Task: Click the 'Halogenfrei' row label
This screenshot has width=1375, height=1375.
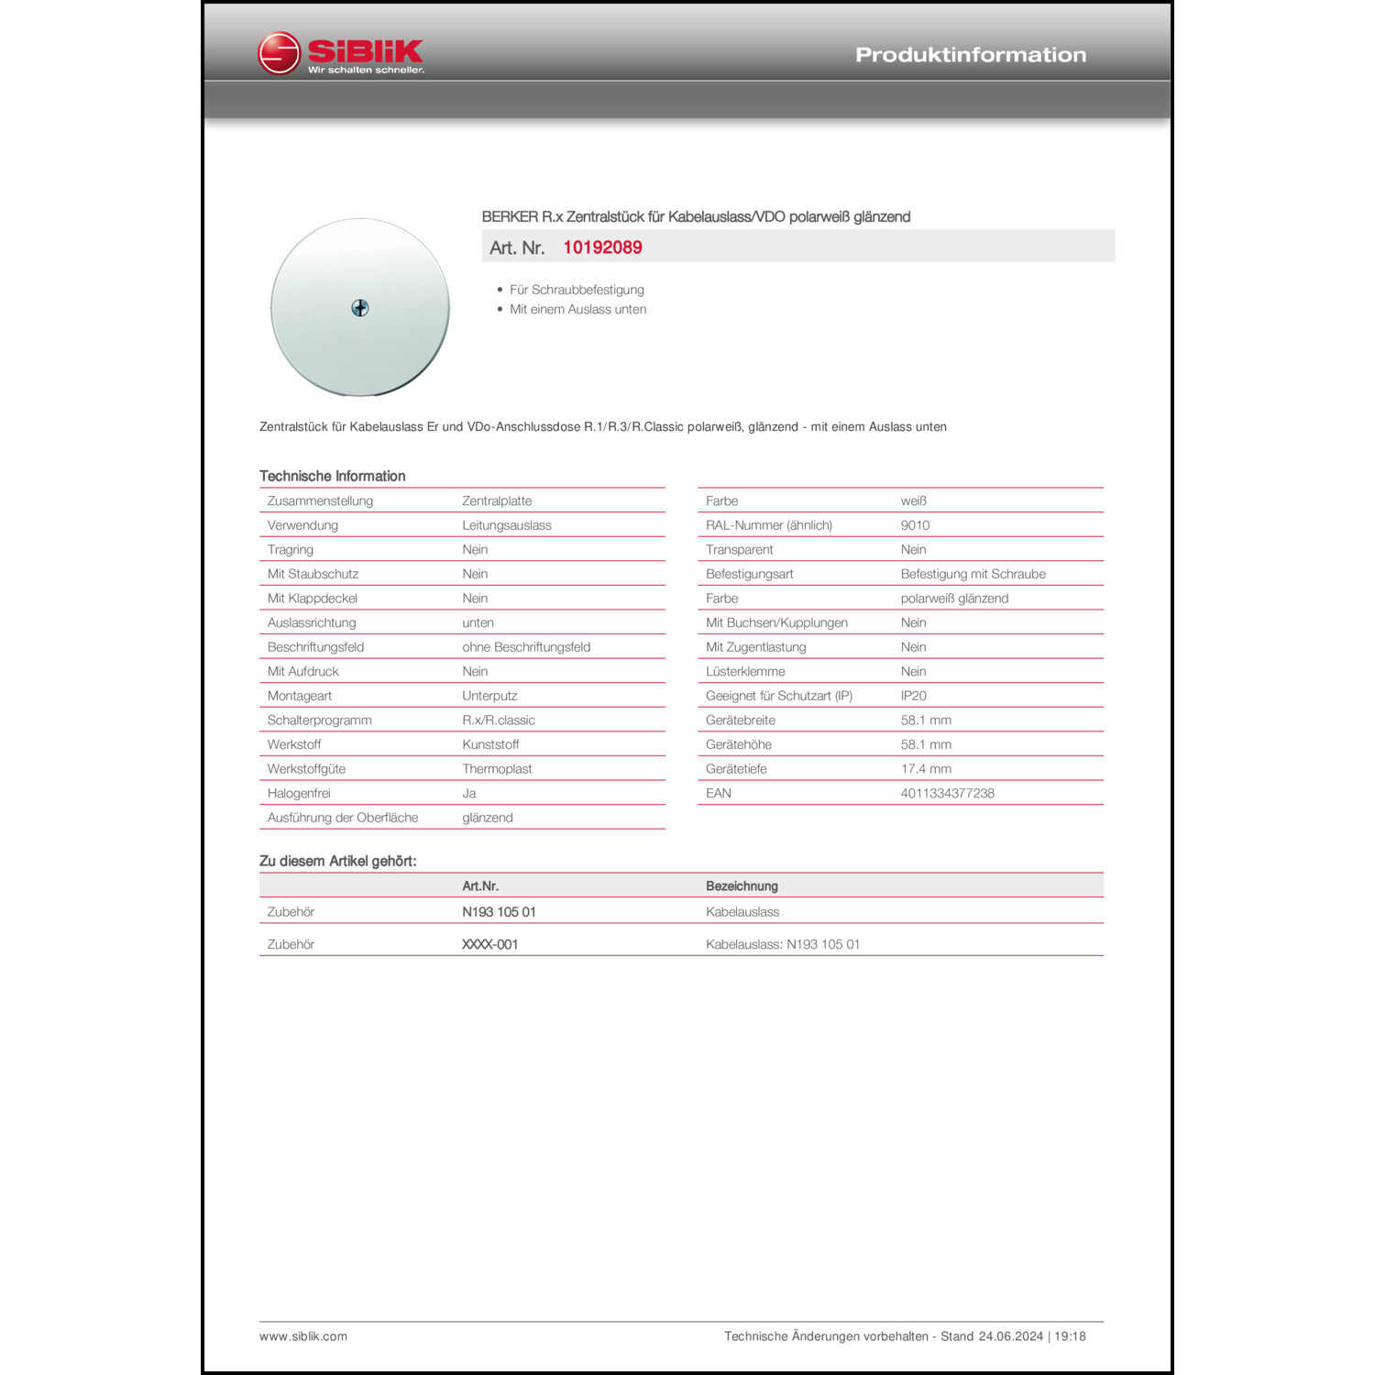Action: pos(299,794)
